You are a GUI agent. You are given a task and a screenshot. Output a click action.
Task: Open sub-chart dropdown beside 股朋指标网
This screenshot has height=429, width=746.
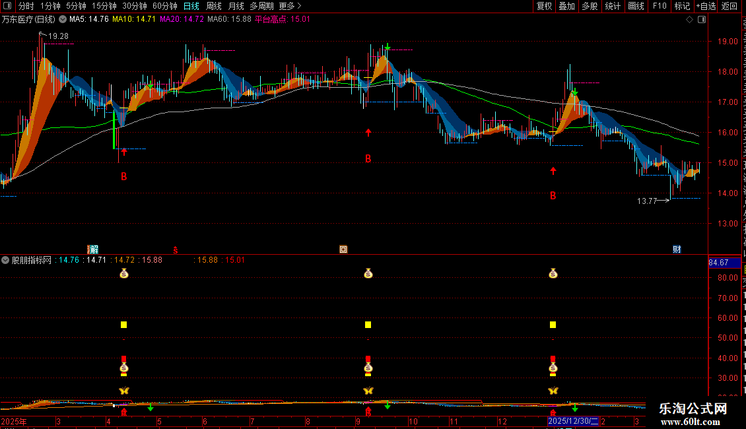point(6,260)
